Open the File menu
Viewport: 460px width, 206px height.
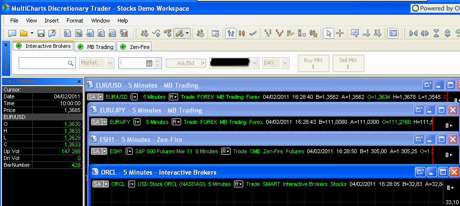pos(14,21)
